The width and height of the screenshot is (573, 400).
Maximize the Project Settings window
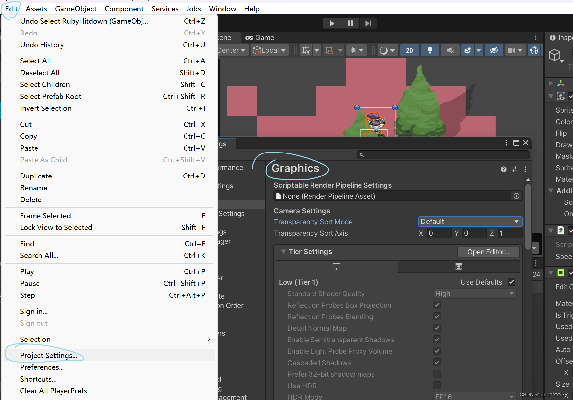(516, 143)
